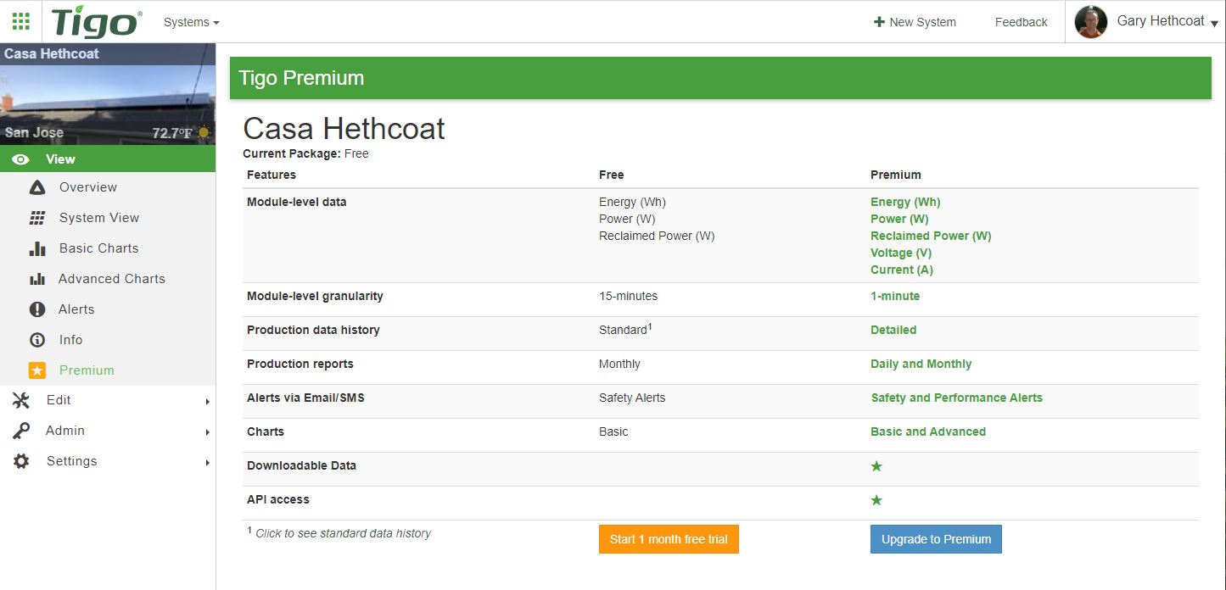Click the Premium star icon in sidebar

37,370
